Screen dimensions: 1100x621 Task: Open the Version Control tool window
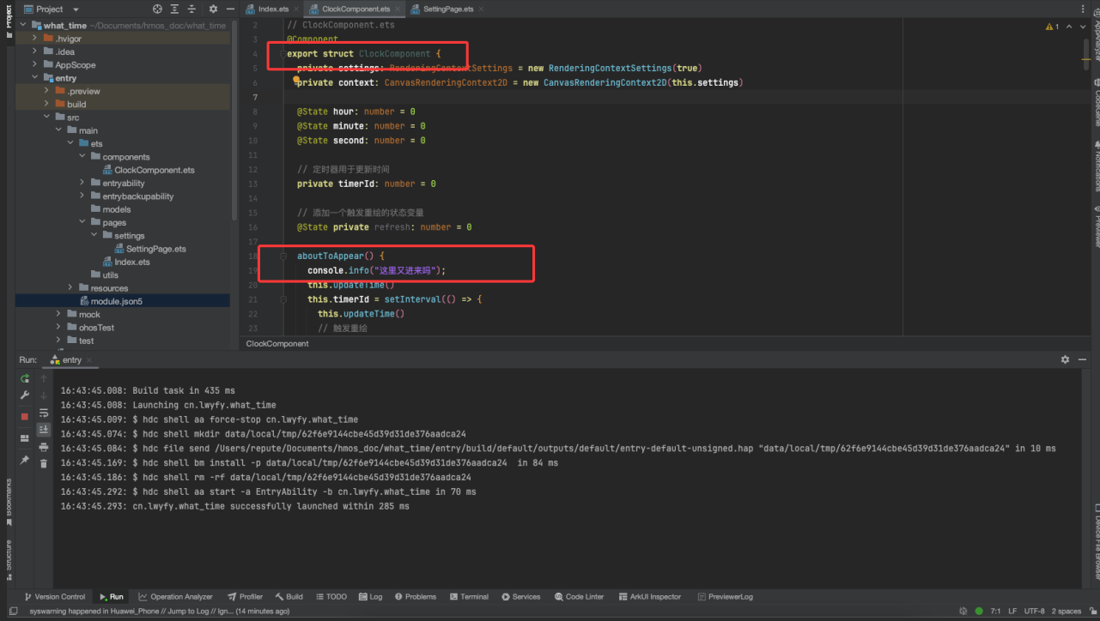point(54,597)
